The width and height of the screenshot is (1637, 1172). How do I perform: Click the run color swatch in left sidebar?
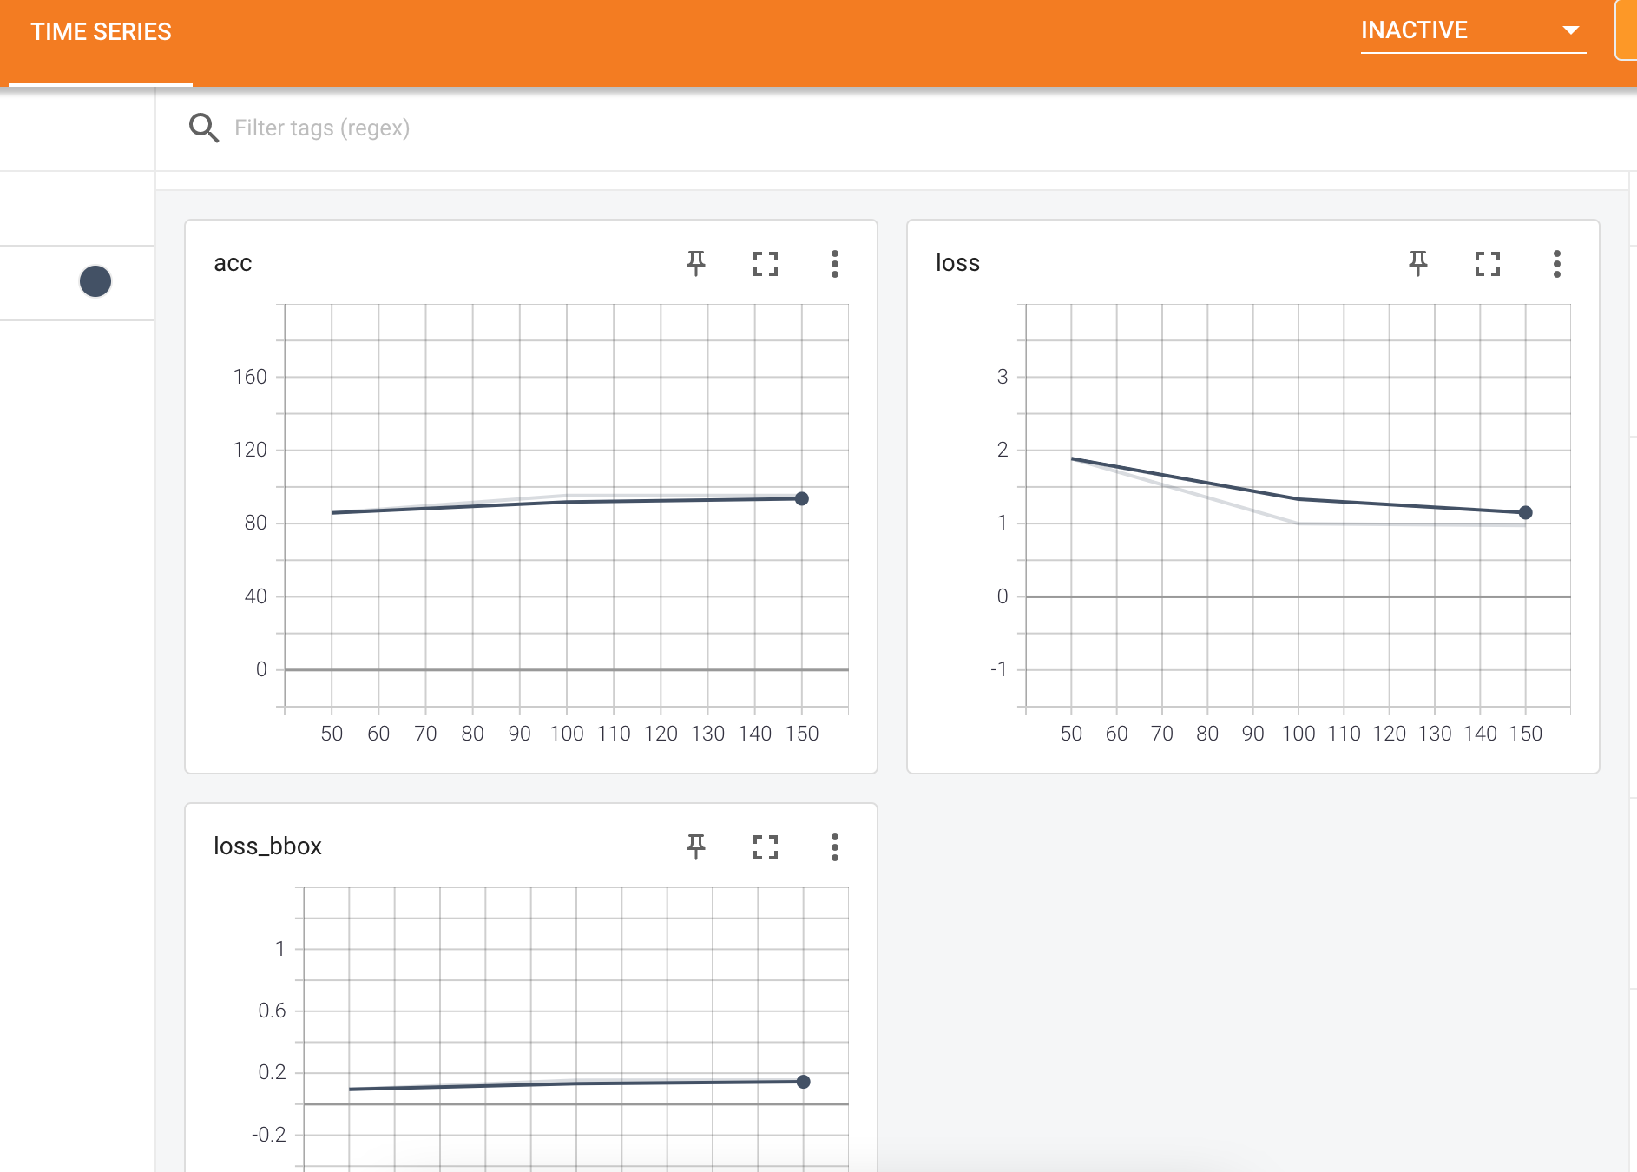tap(95, 281)
